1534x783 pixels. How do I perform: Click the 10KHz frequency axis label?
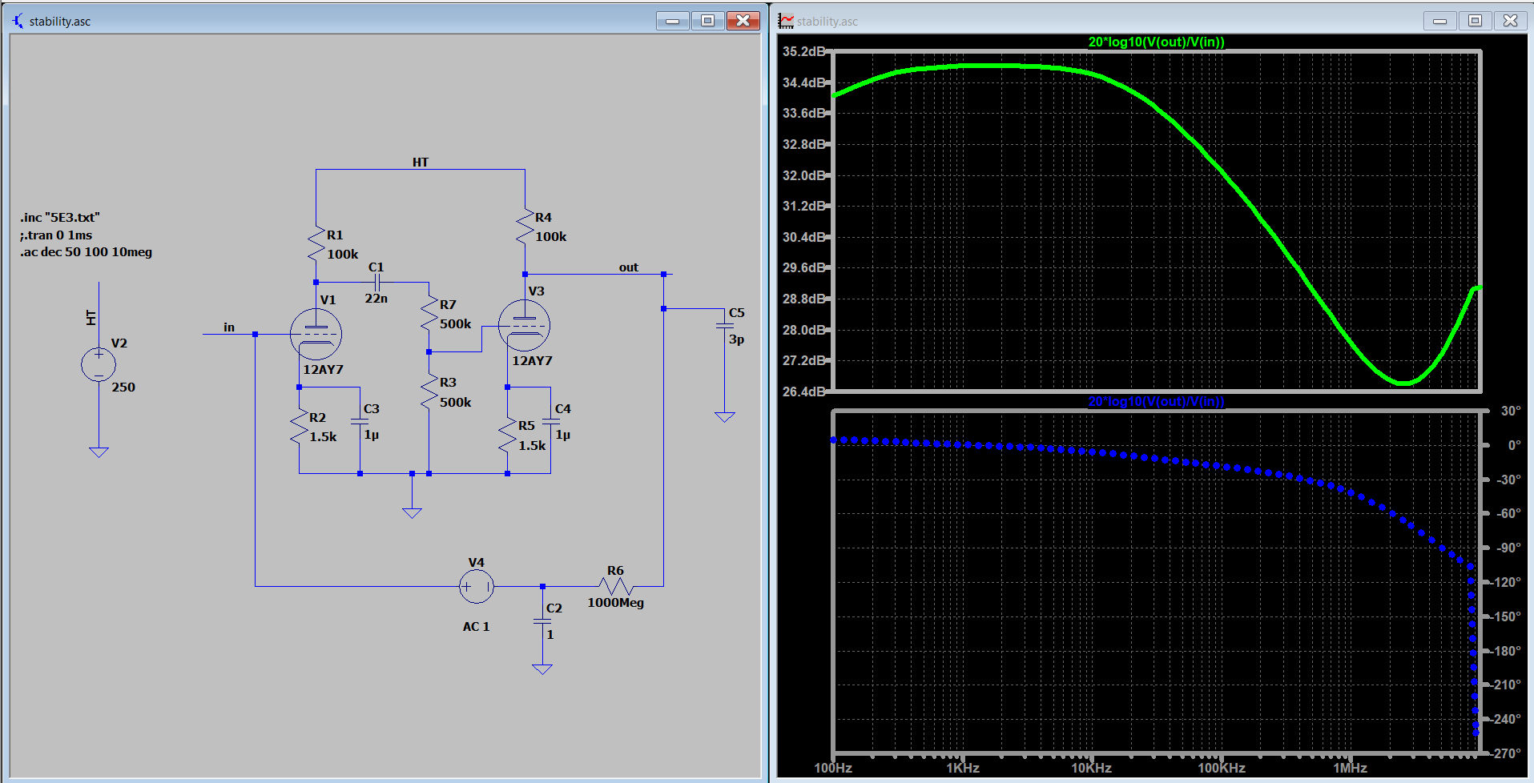pos(1092,768)
